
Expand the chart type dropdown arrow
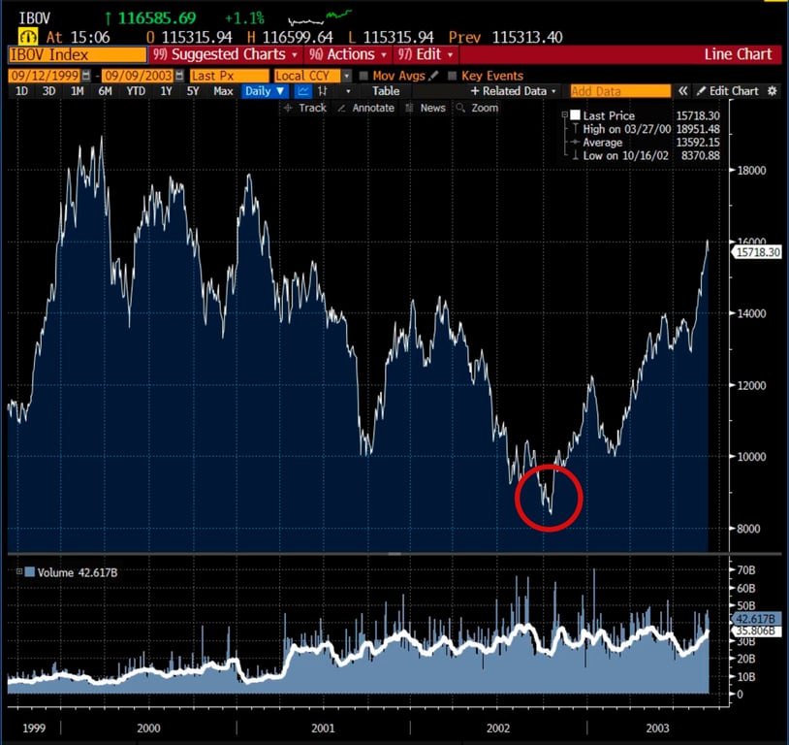348,91
